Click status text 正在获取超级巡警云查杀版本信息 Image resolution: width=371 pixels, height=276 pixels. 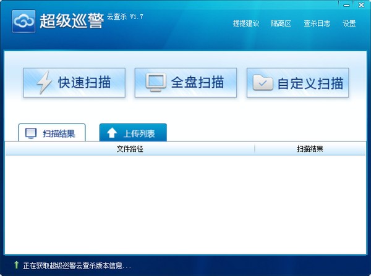[77, 266]
